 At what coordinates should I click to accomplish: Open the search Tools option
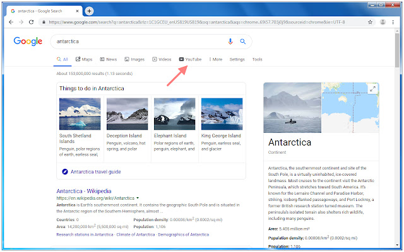[257, 59]
